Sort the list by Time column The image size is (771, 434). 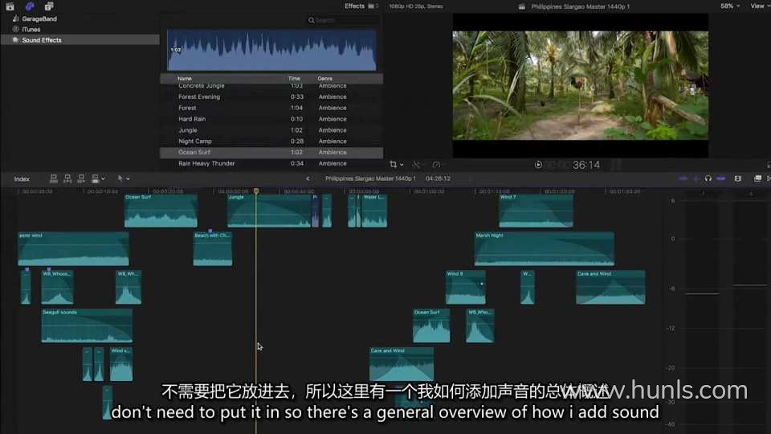[294, 78]
